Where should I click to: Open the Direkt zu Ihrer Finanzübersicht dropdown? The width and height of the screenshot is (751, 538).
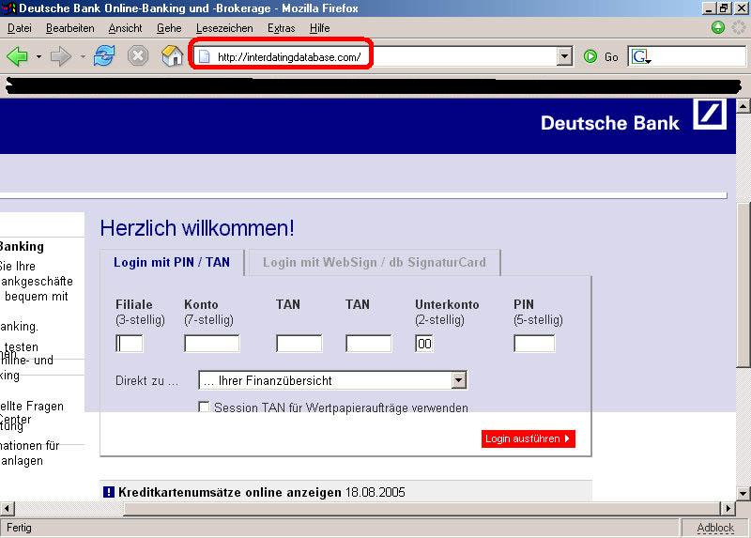(x=333, y=380)
